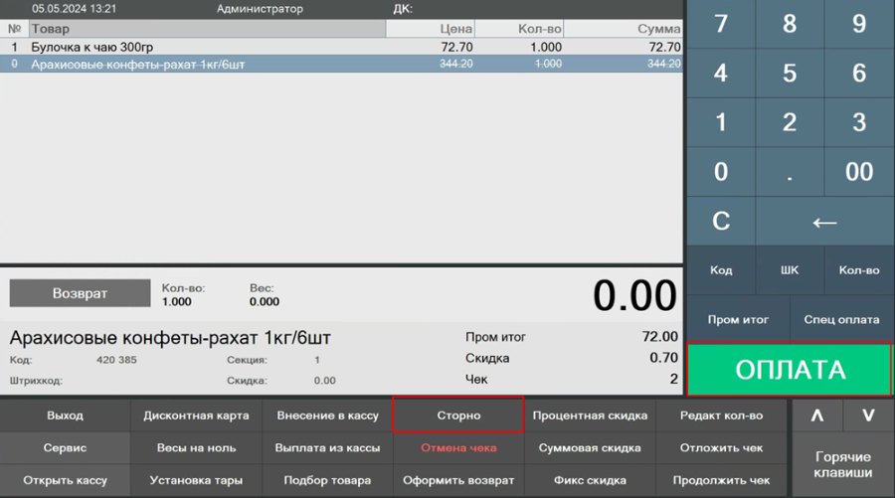Select the ШК barcode button
The image size is (895, 498).
coord(790,270)
